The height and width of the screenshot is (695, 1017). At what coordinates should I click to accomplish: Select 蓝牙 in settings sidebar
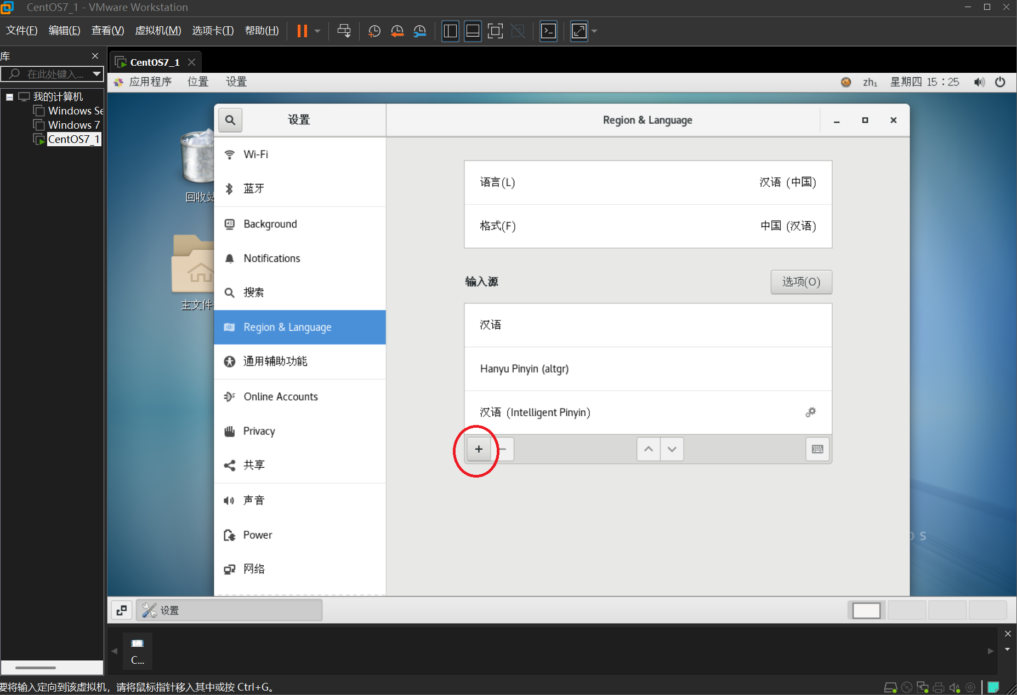pos(300,188)
